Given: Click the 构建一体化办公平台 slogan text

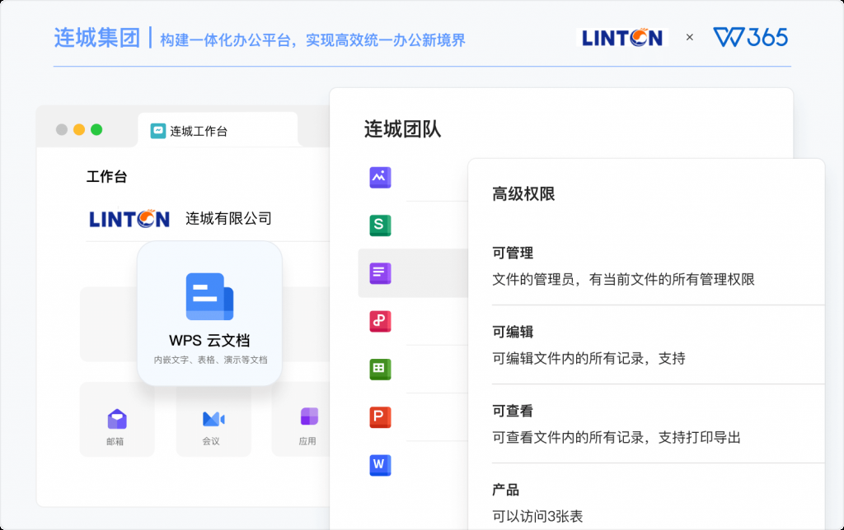Looking at the screenshot, I should coord(226,40).
